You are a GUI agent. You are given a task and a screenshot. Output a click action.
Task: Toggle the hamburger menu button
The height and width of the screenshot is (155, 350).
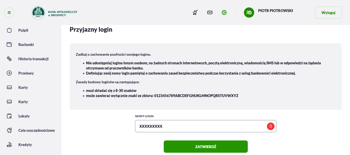pyautogui.click(x=9, y=13)
